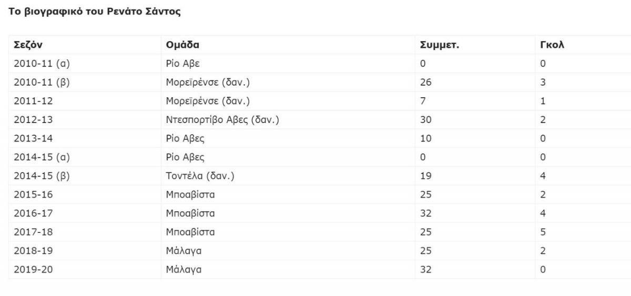The image size is (631, 296).
Task: Click the Γκολ column header
Action: click(583, 45)
